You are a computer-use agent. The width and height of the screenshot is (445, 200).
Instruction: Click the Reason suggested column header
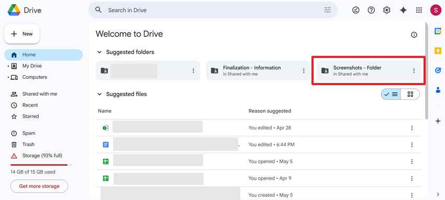point(270,111)
